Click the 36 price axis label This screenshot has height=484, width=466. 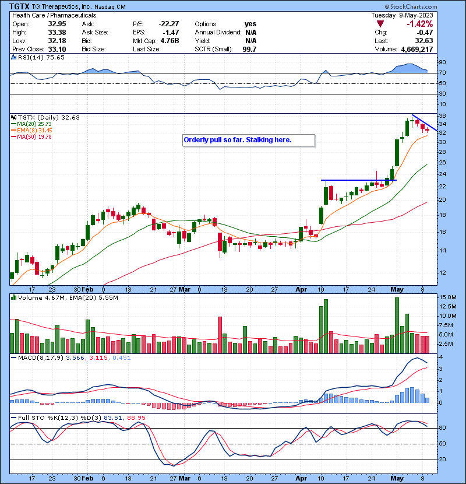pos(442,116)
